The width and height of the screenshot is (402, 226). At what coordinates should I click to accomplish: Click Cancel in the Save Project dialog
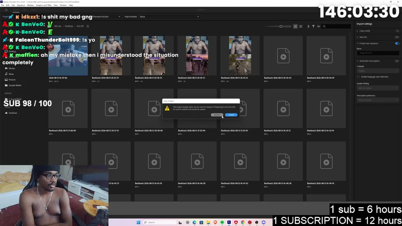(x=231, y=115)
